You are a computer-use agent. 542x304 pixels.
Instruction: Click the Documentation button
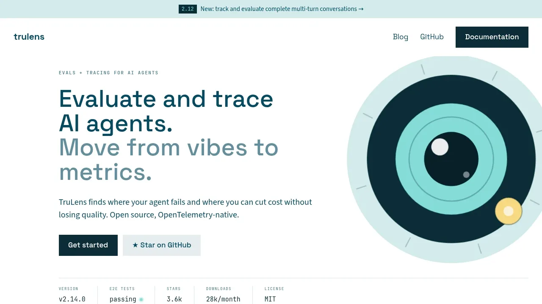[x=492, y=37]
